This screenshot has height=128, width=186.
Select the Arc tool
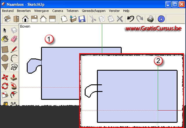click(14, 58)
